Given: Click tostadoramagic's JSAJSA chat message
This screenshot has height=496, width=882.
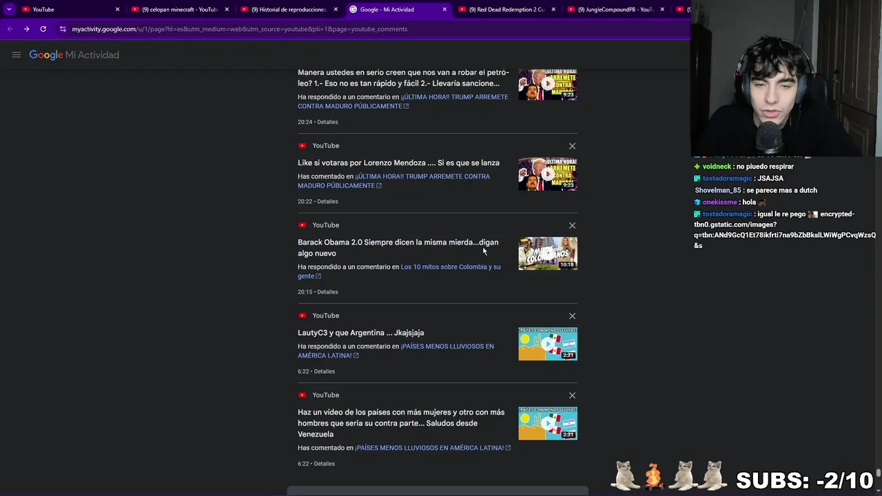Looking at the screenshot, I should [770, 178].
